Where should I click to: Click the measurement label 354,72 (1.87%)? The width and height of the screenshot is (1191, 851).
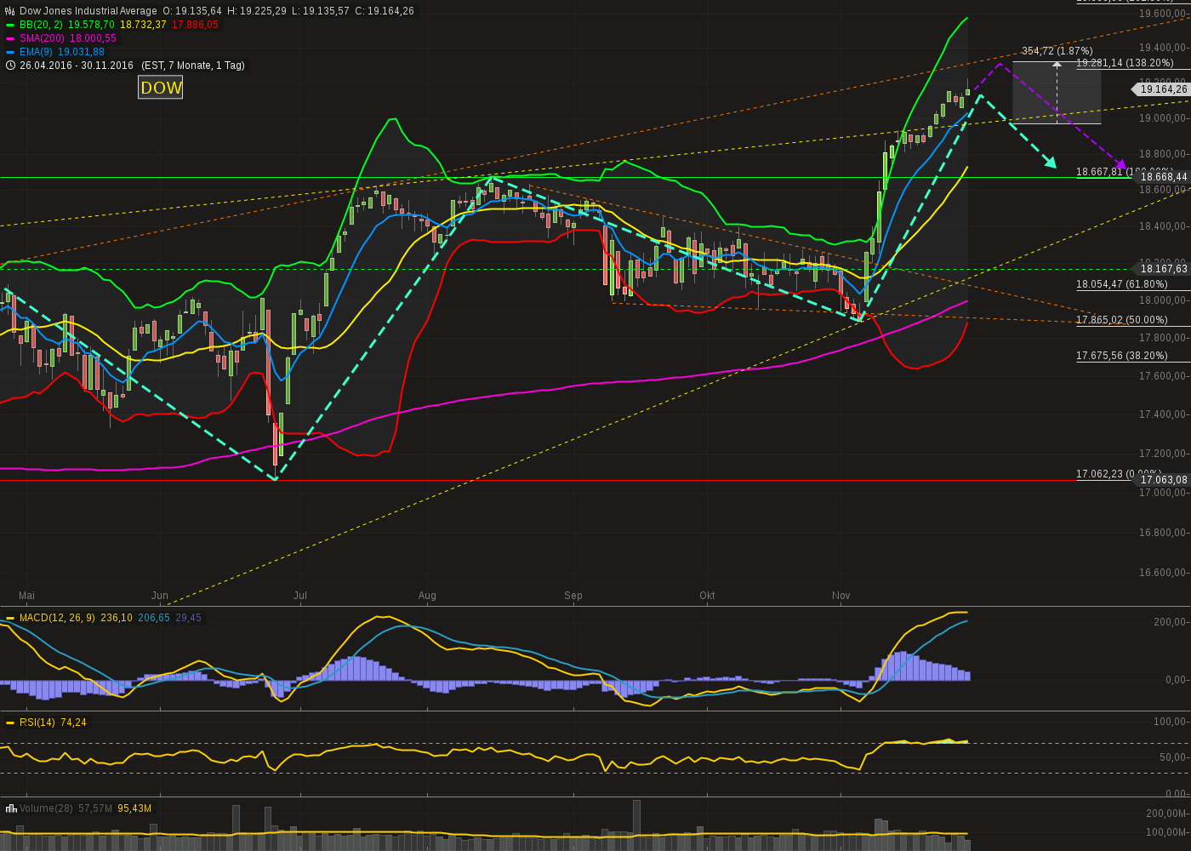[x=1057, y=51]
